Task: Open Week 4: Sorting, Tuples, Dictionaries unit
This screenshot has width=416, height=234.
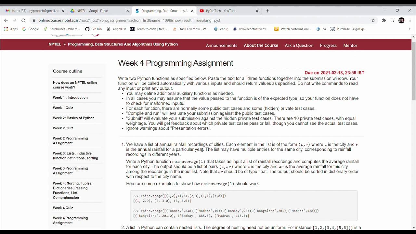Action: point(72,190)
